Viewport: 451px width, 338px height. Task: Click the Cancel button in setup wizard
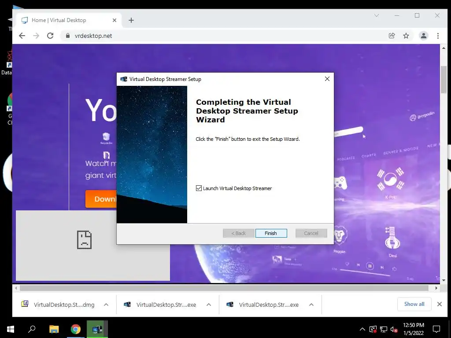(x=311, y=233)
